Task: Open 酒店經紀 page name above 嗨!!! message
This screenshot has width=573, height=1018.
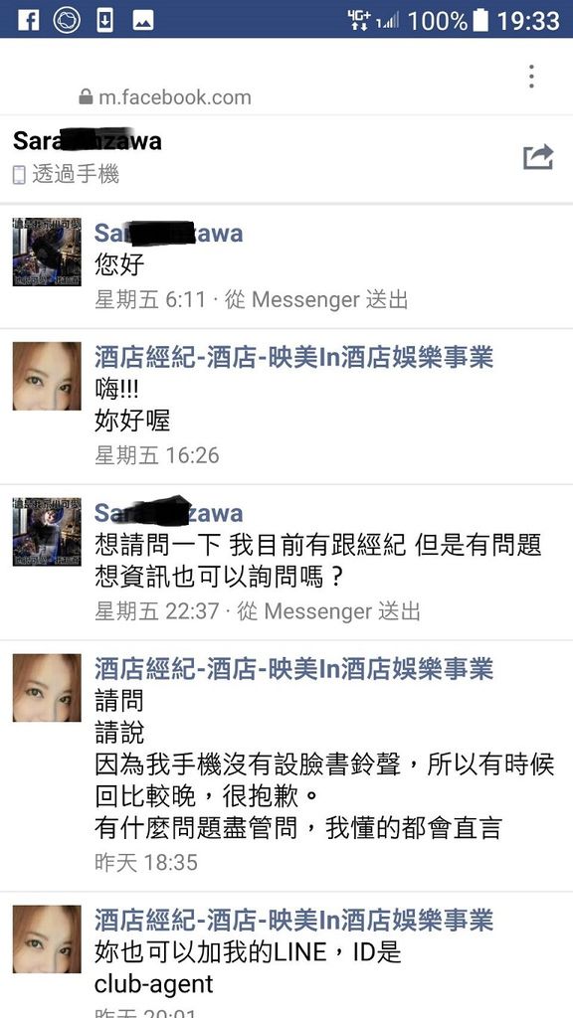Action: (293, 358)
